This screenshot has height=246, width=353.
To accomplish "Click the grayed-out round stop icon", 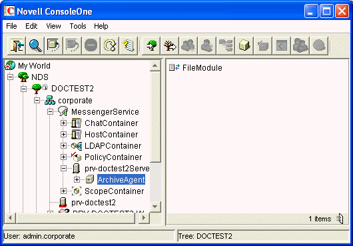I will click(91, 46).
